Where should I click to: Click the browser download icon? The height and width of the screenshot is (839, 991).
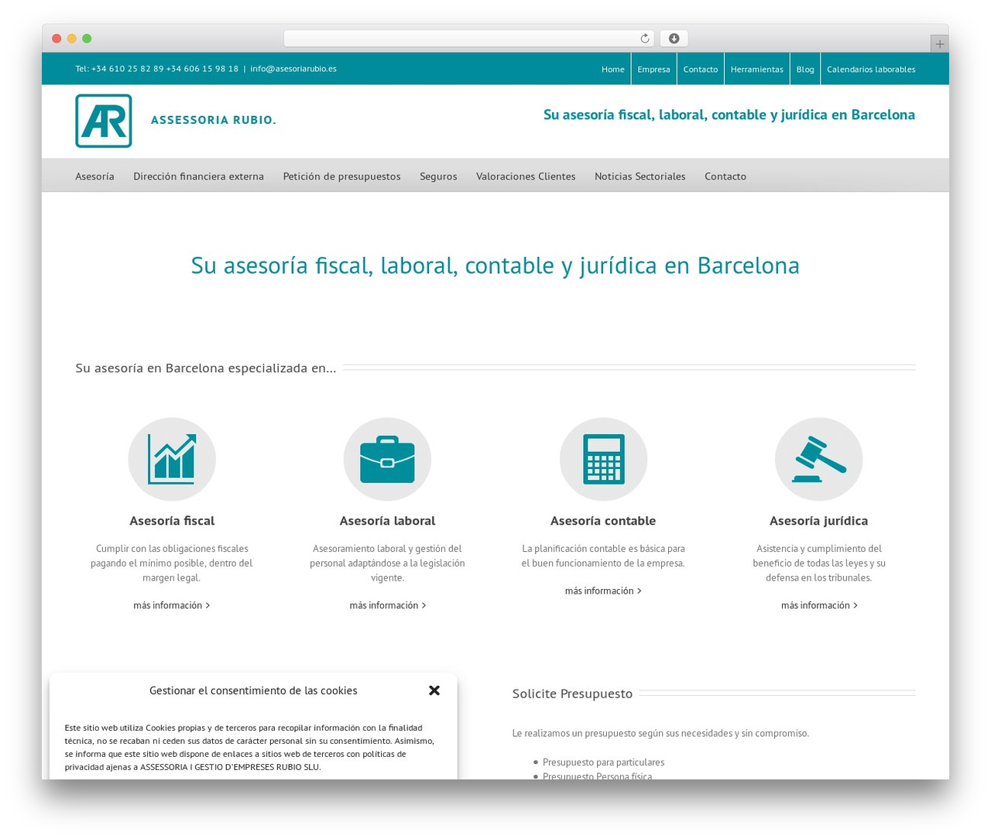point(674,39)
